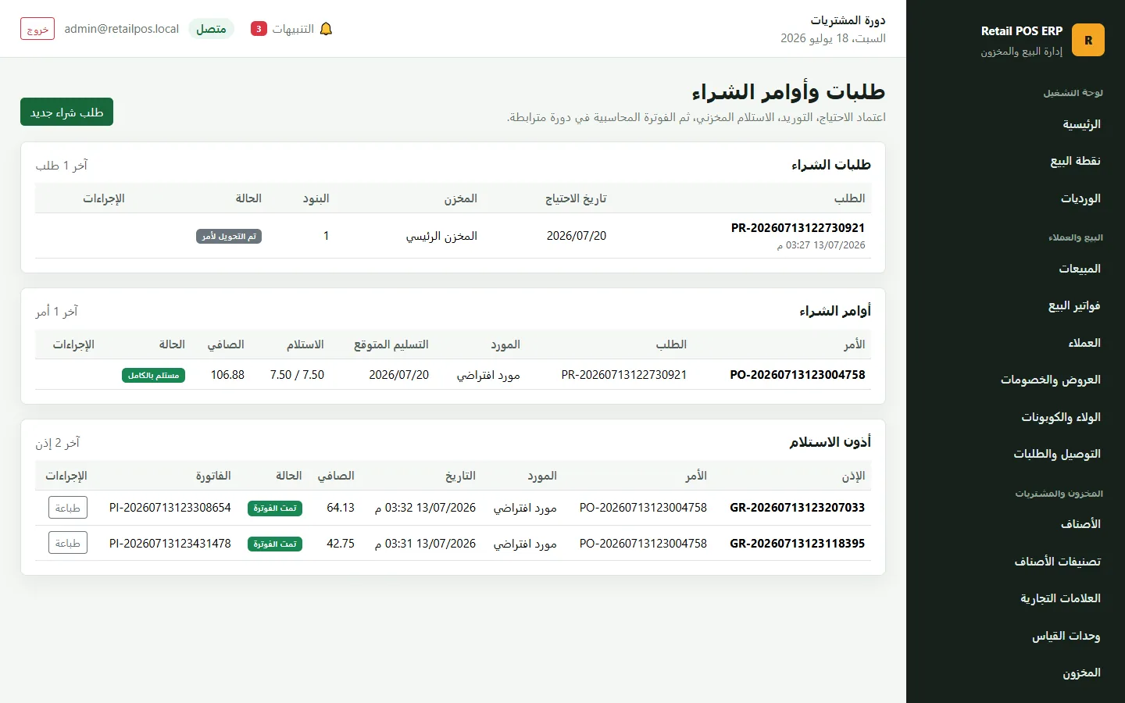The height and width of the screenshot is (703, 1125).
Task: Click the متصل connection status badge
Action: pos(211,29)
